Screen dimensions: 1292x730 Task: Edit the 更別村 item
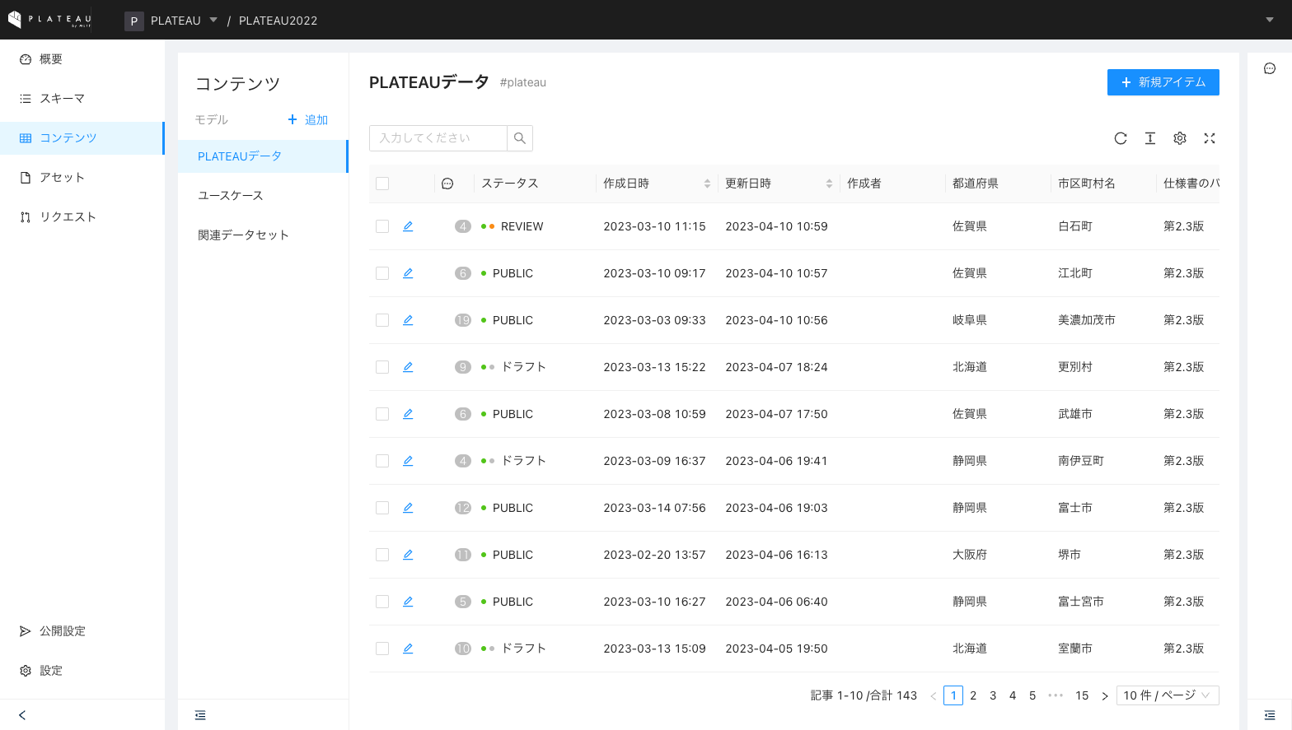(408, 367)
